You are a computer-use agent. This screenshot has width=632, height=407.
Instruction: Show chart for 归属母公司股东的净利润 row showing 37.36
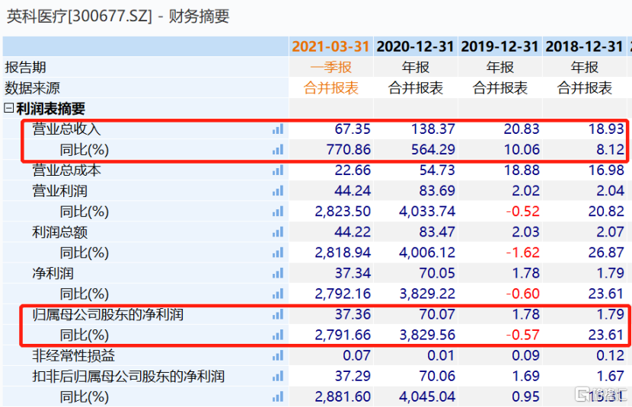point(278,314)
